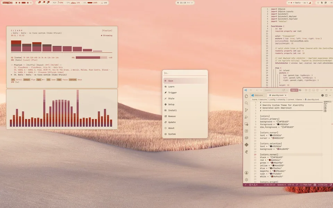Select Update in the launcher menu

[185, 122]
